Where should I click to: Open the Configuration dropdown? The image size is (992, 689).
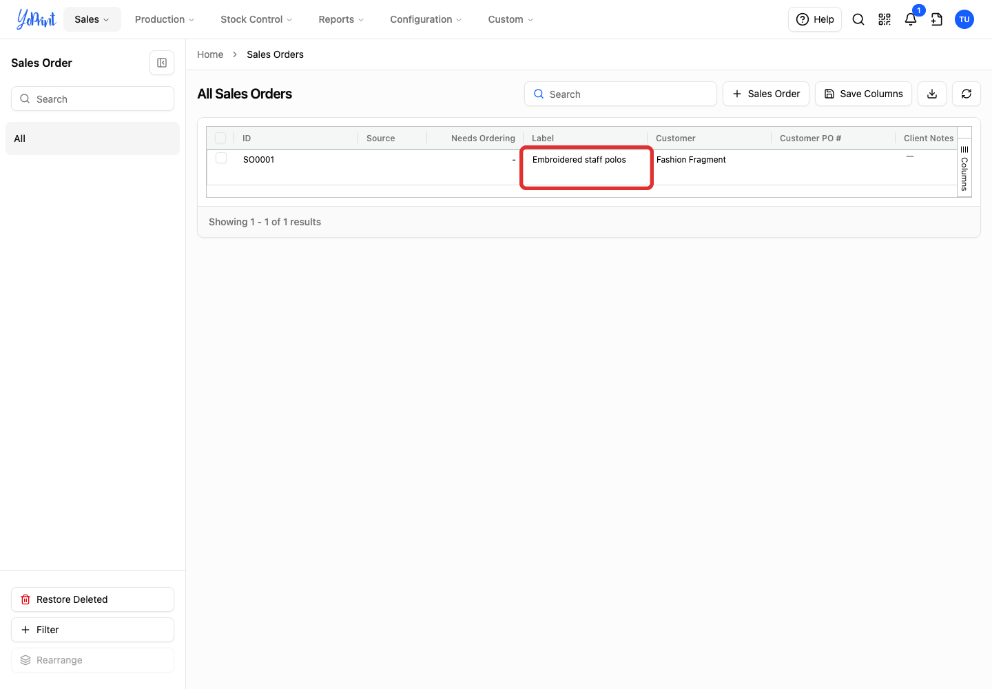point(426,19)
